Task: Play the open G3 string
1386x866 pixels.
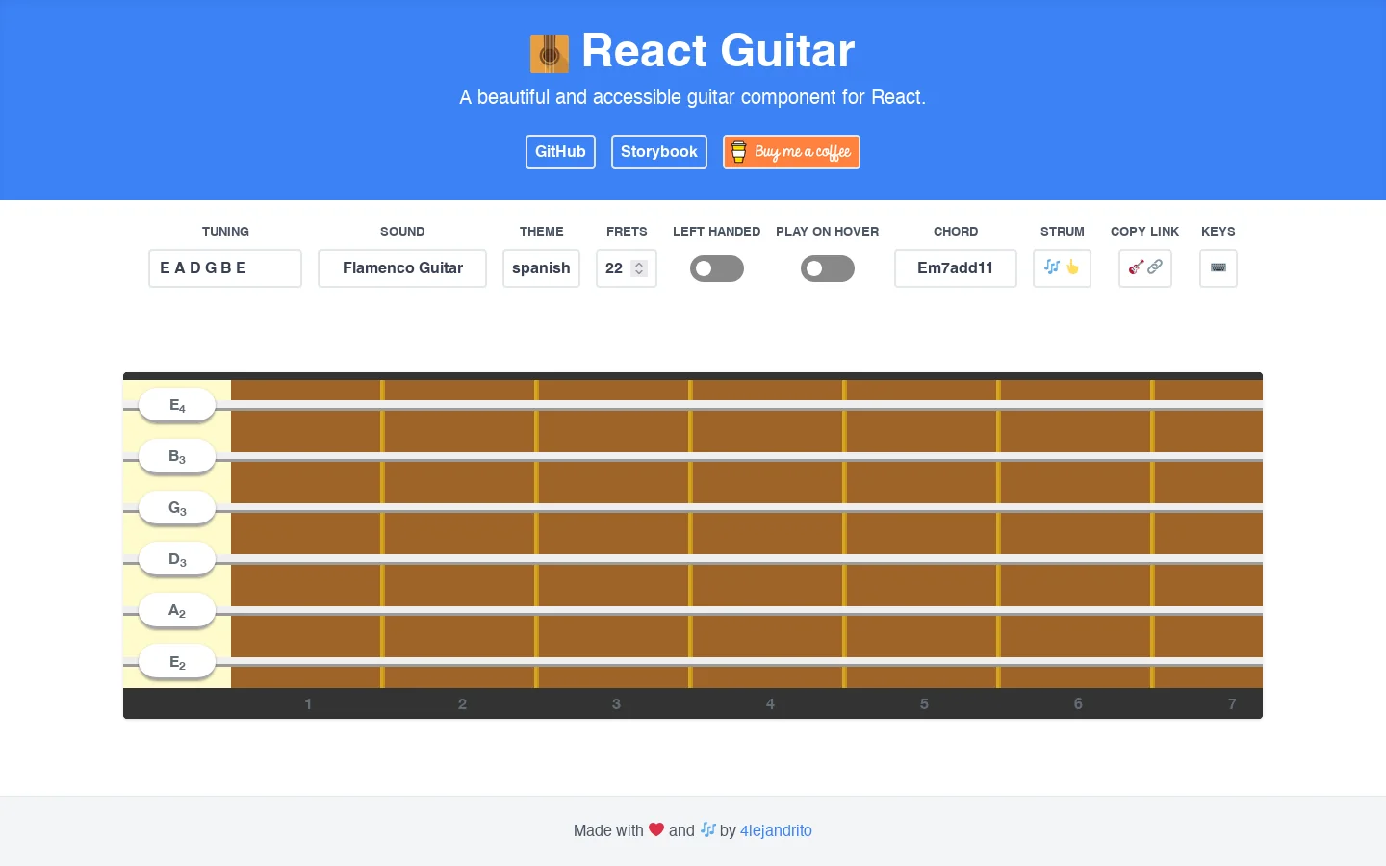Action: [177, 508]
